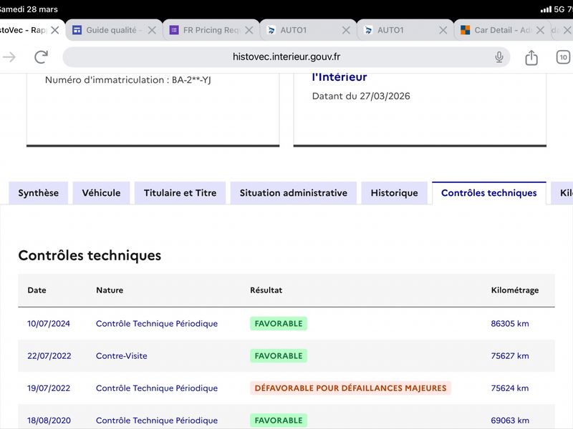Close the Car Detail browser tab

pos(540,30)
